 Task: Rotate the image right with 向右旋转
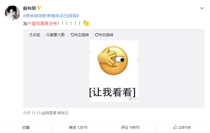pyautogui.click(x=104, y=35)
